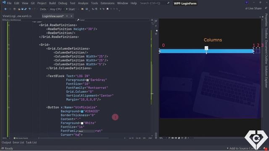This screenshot has height=151, width=269.
Task: Open the Git menu
Action: pyautogui.click(x=33, y=3)
